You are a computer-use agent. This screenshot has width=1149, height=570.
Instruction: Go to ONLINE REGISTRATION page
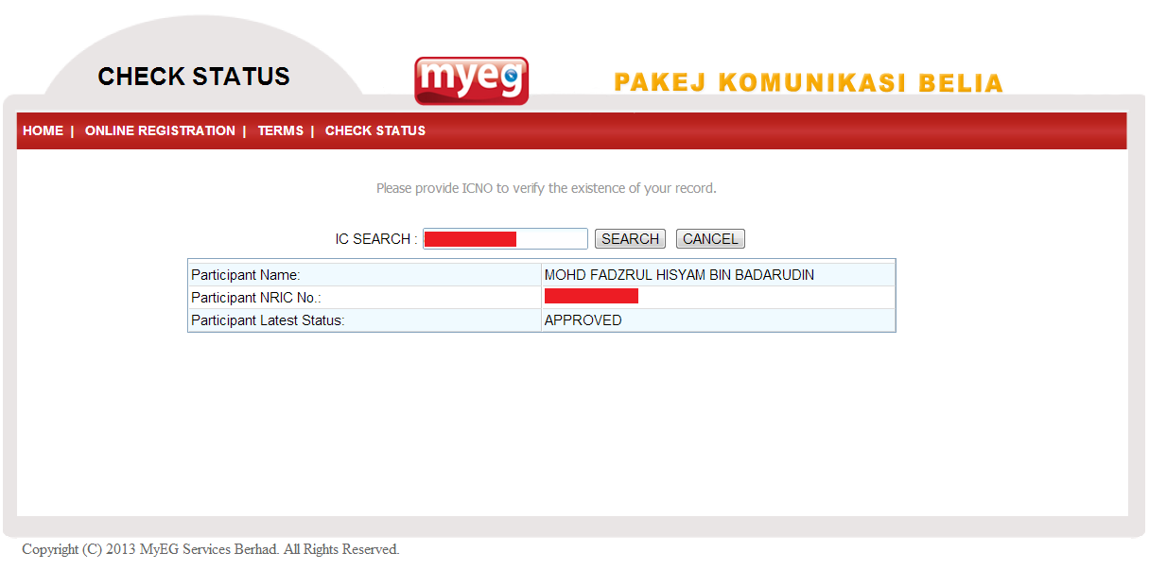(x=160, y=131)
